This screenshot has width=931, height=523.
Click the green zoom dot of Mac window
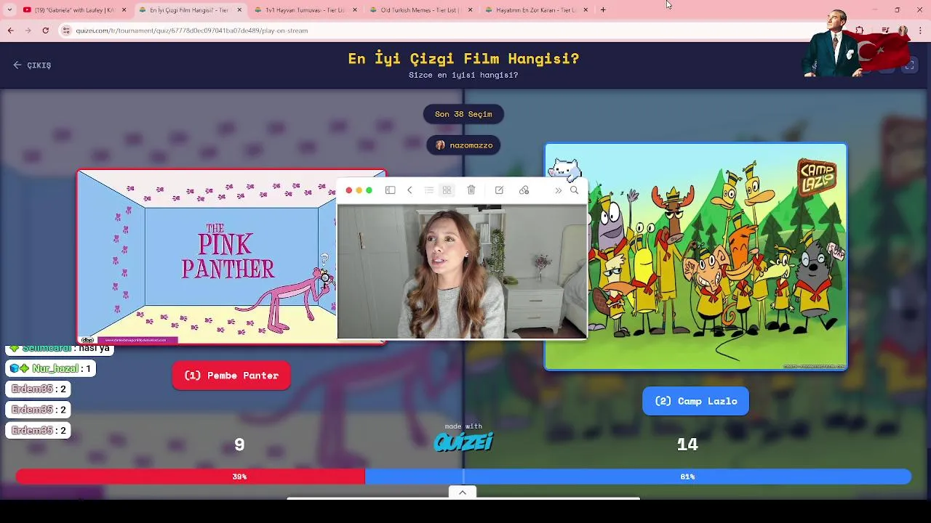369,190
